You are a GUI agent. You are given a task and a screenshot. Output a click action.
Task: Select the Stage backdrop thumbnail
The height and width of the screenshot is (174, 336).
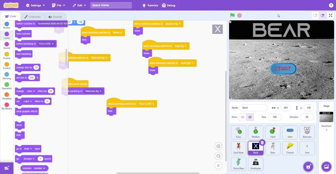click(326, 117)
